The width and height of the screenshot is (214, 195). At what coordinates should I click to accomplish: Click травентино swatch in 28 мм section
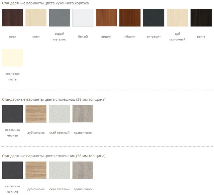click(x=83, y=114)
